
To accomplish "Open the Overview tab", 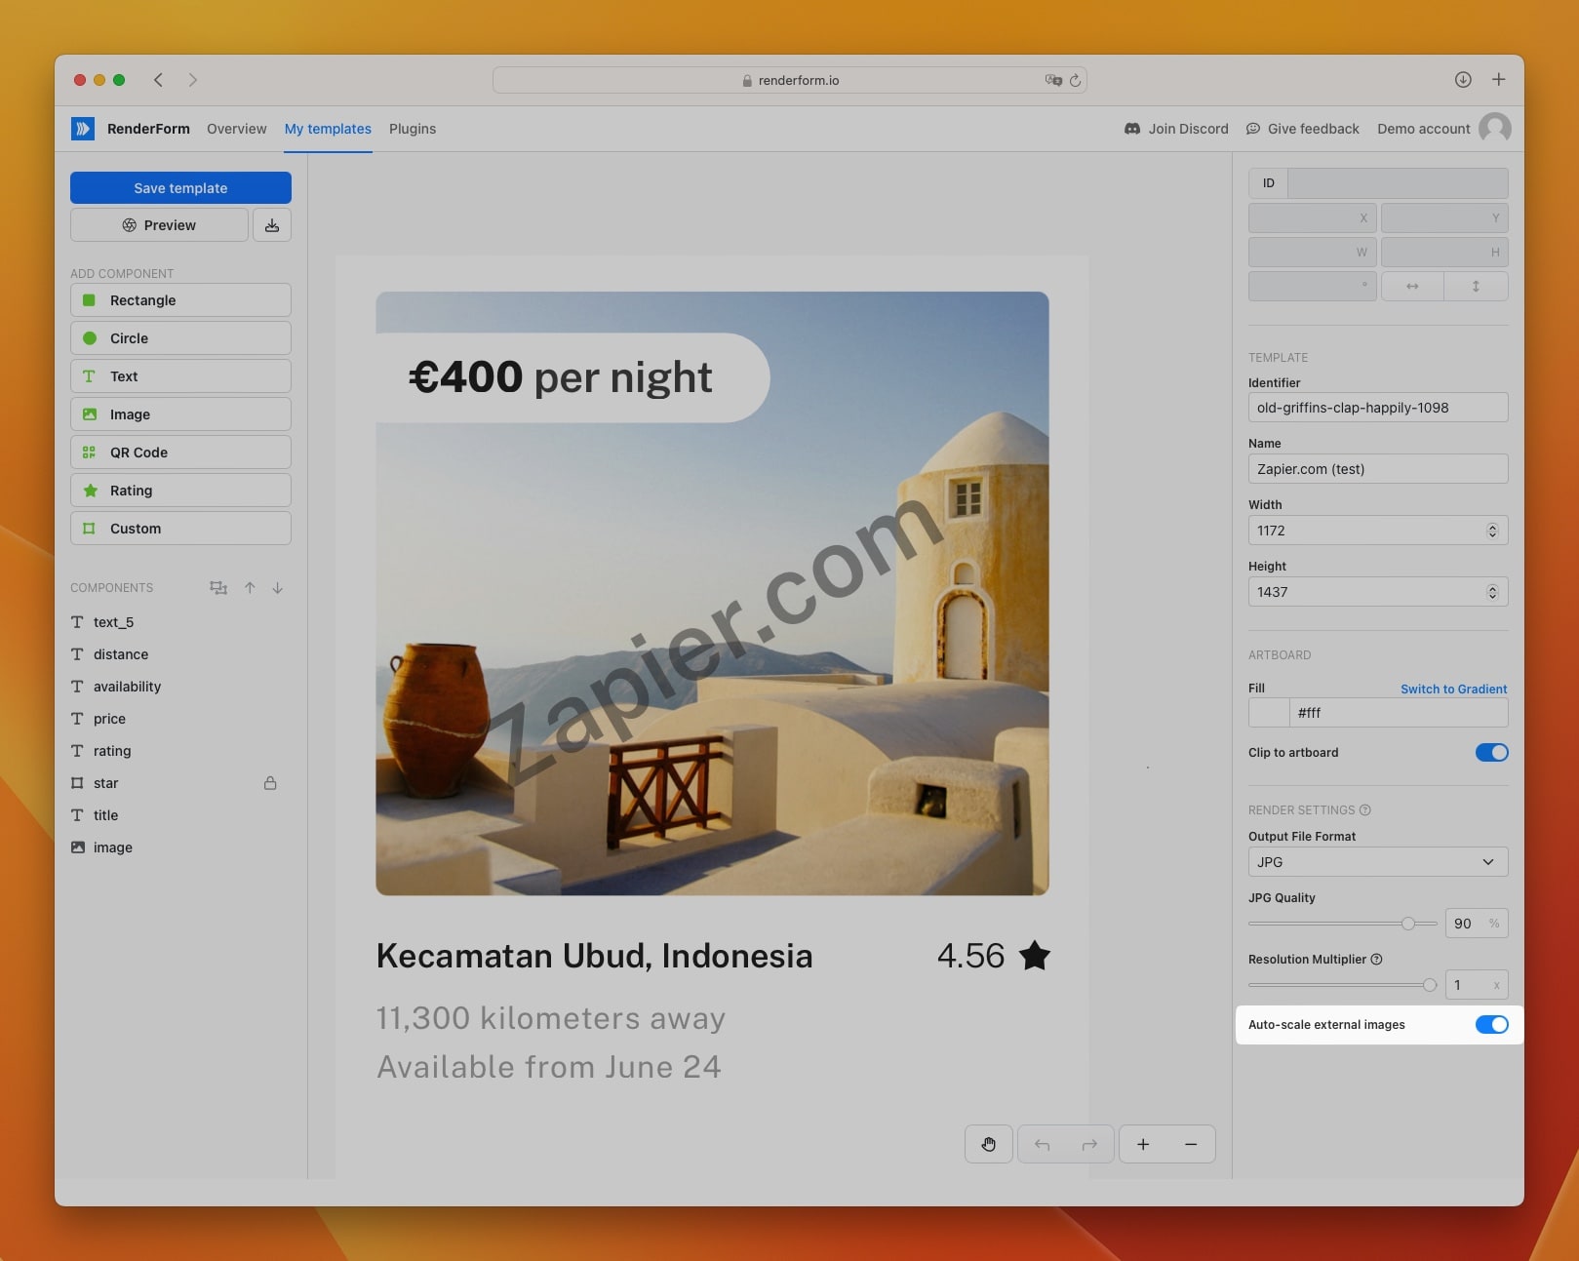I will [236, 129].
